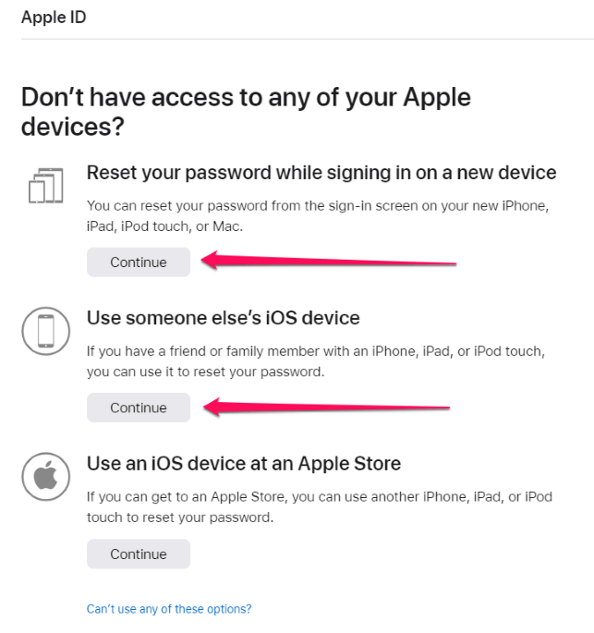Click "You can reset your password from" text line
594x633 pixels.
tap(318, 206)
